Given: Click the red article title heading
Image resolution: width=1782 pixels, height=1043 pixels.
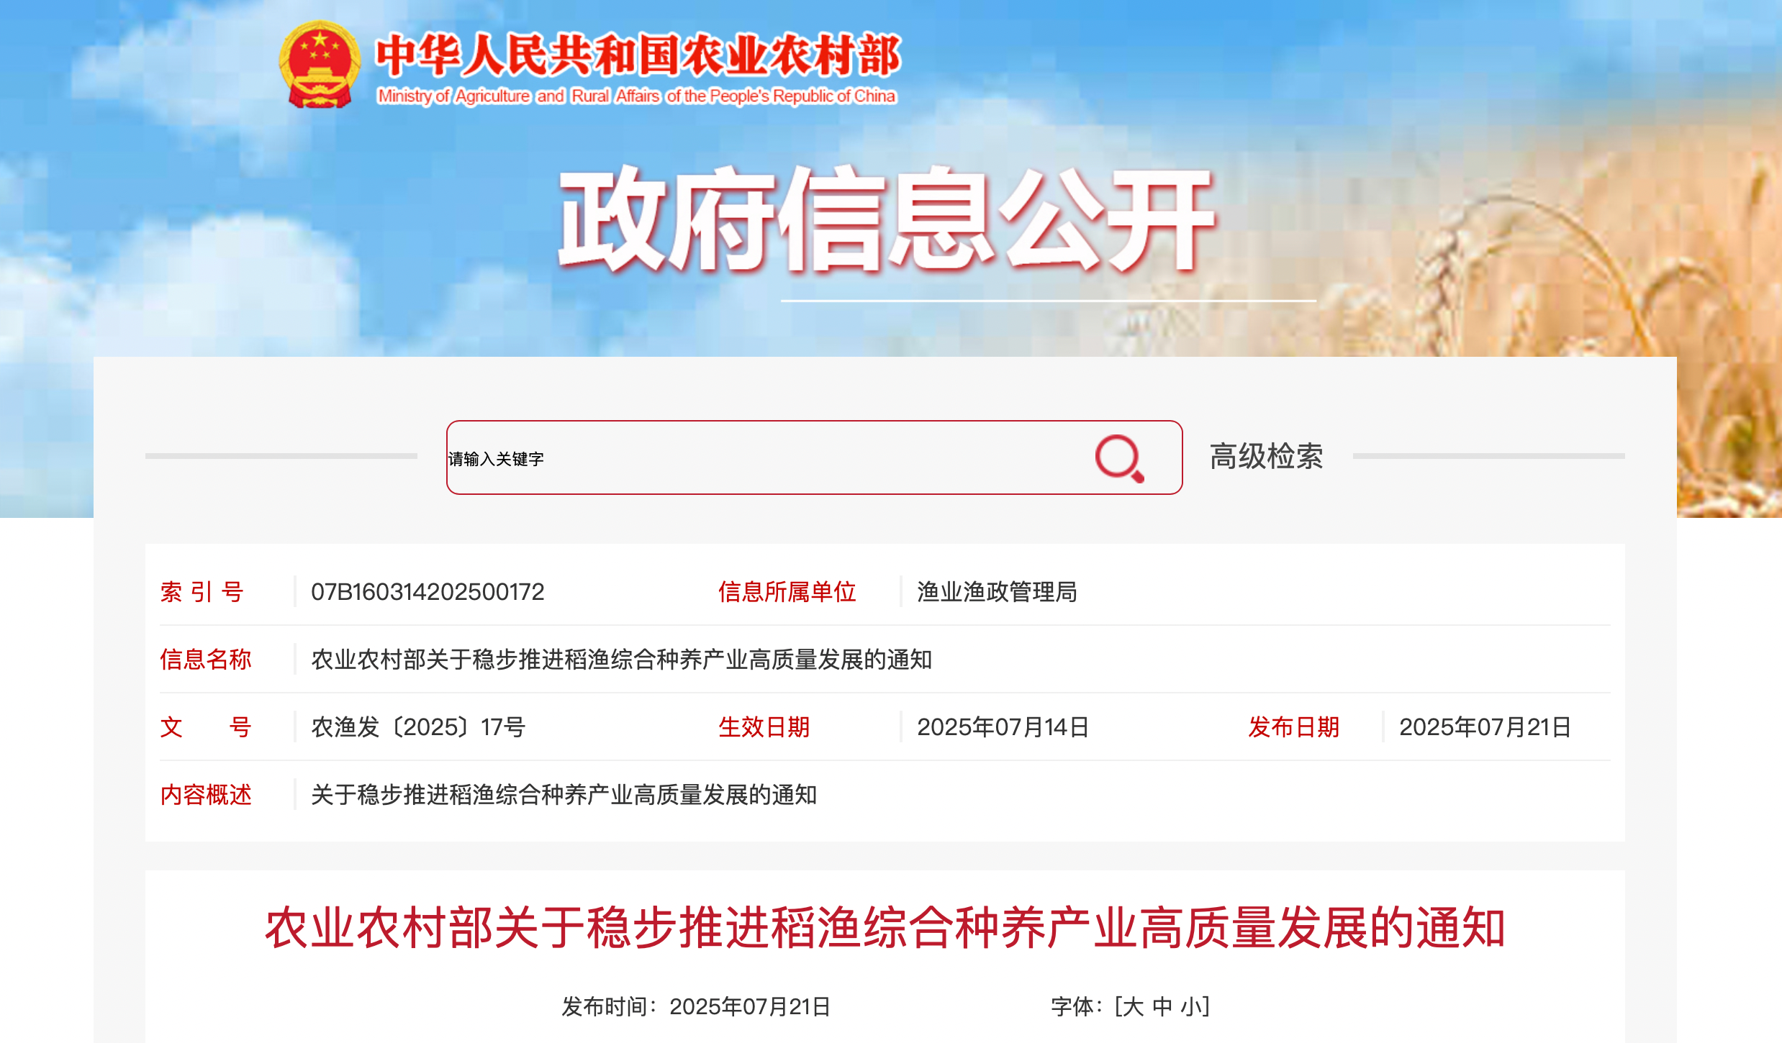Looking at the screenshot, I should (885, 928).
